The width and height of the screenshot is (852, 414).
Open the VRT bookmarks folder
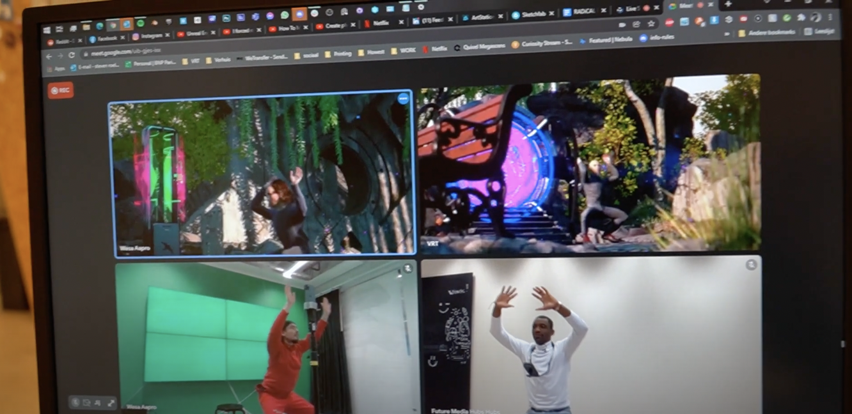[x=191, y=61]
